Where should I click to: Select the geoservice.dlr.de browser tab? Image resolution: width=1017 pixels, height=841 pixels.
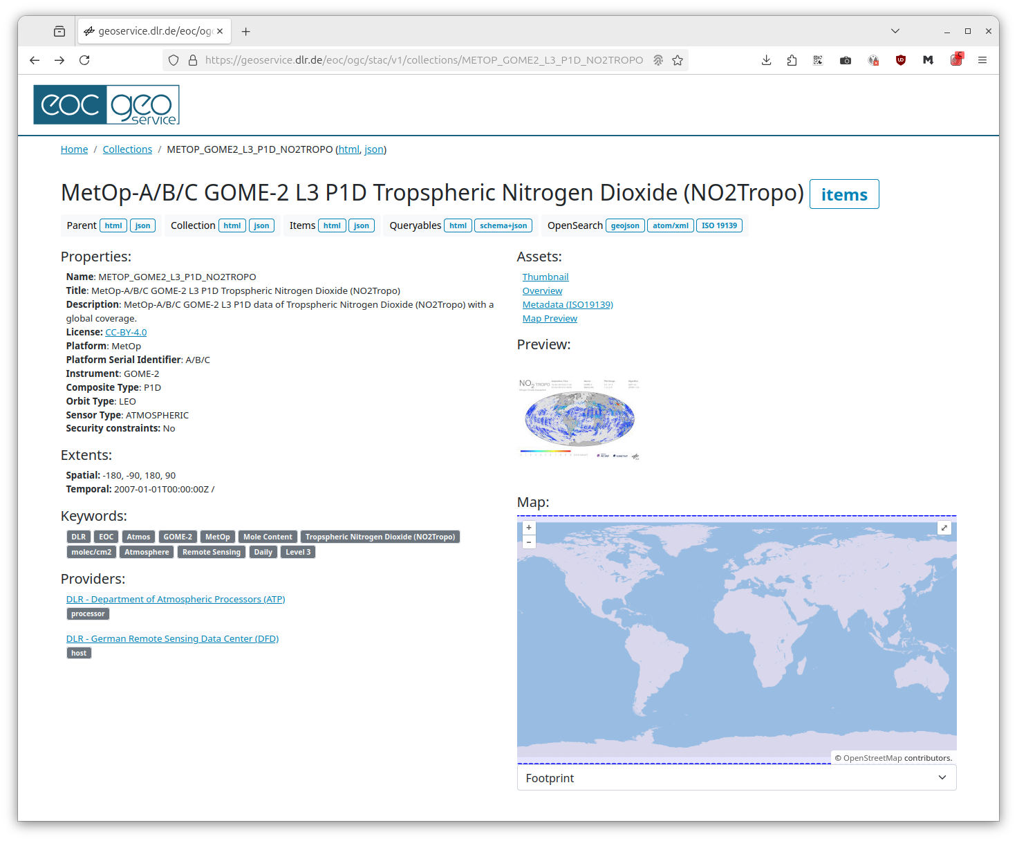154,31
